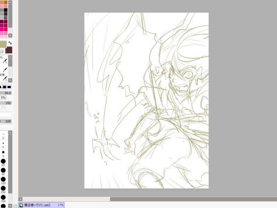This screenshot has width=277, height=208.
Task: Select the top watercolor brush tool
Action: [x=4, y=60]
